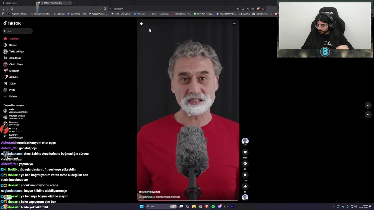Open followed account Onurcan Duman
The width and height of the screenshot is (374, 210).
coord(14,117)
